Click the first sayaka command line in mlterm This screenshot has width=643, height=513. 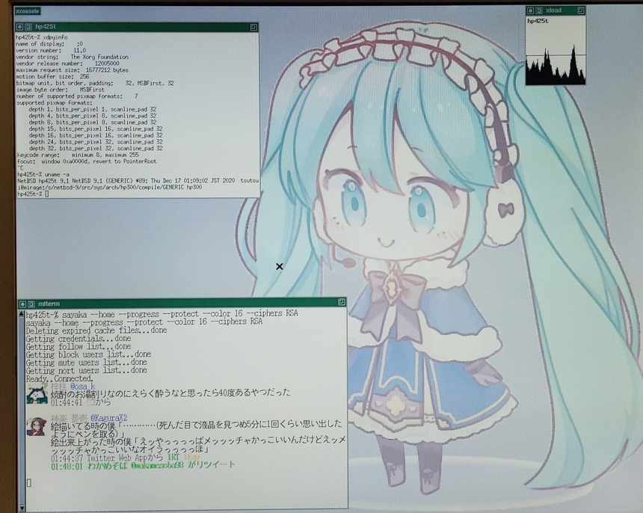[x=162, y=314]
